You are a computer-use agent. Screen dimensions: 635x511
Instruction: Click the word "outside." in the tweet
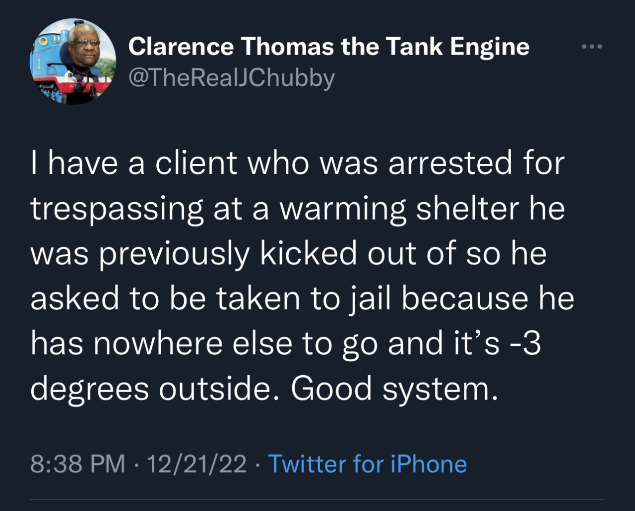tap(216, 388)
